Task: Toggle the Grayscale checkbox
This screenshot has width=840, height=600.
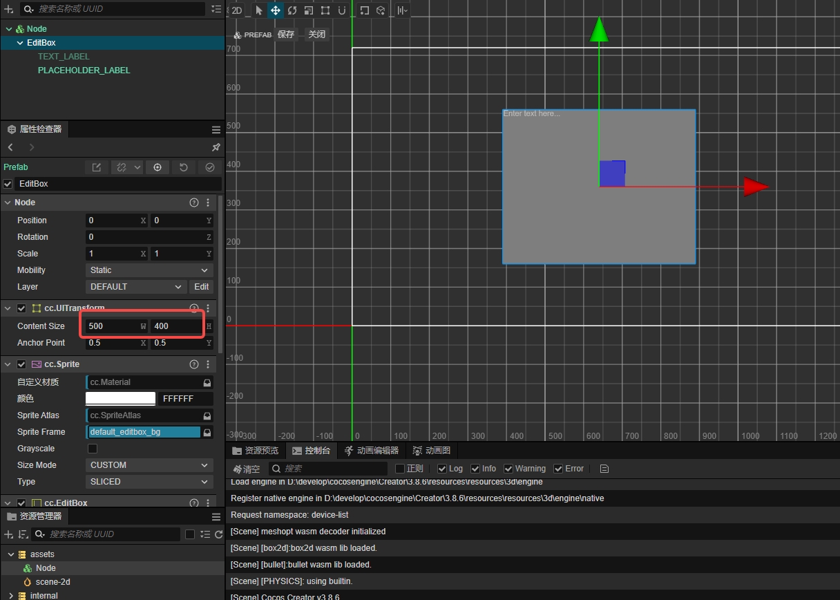Action: (x=93, y=449)
